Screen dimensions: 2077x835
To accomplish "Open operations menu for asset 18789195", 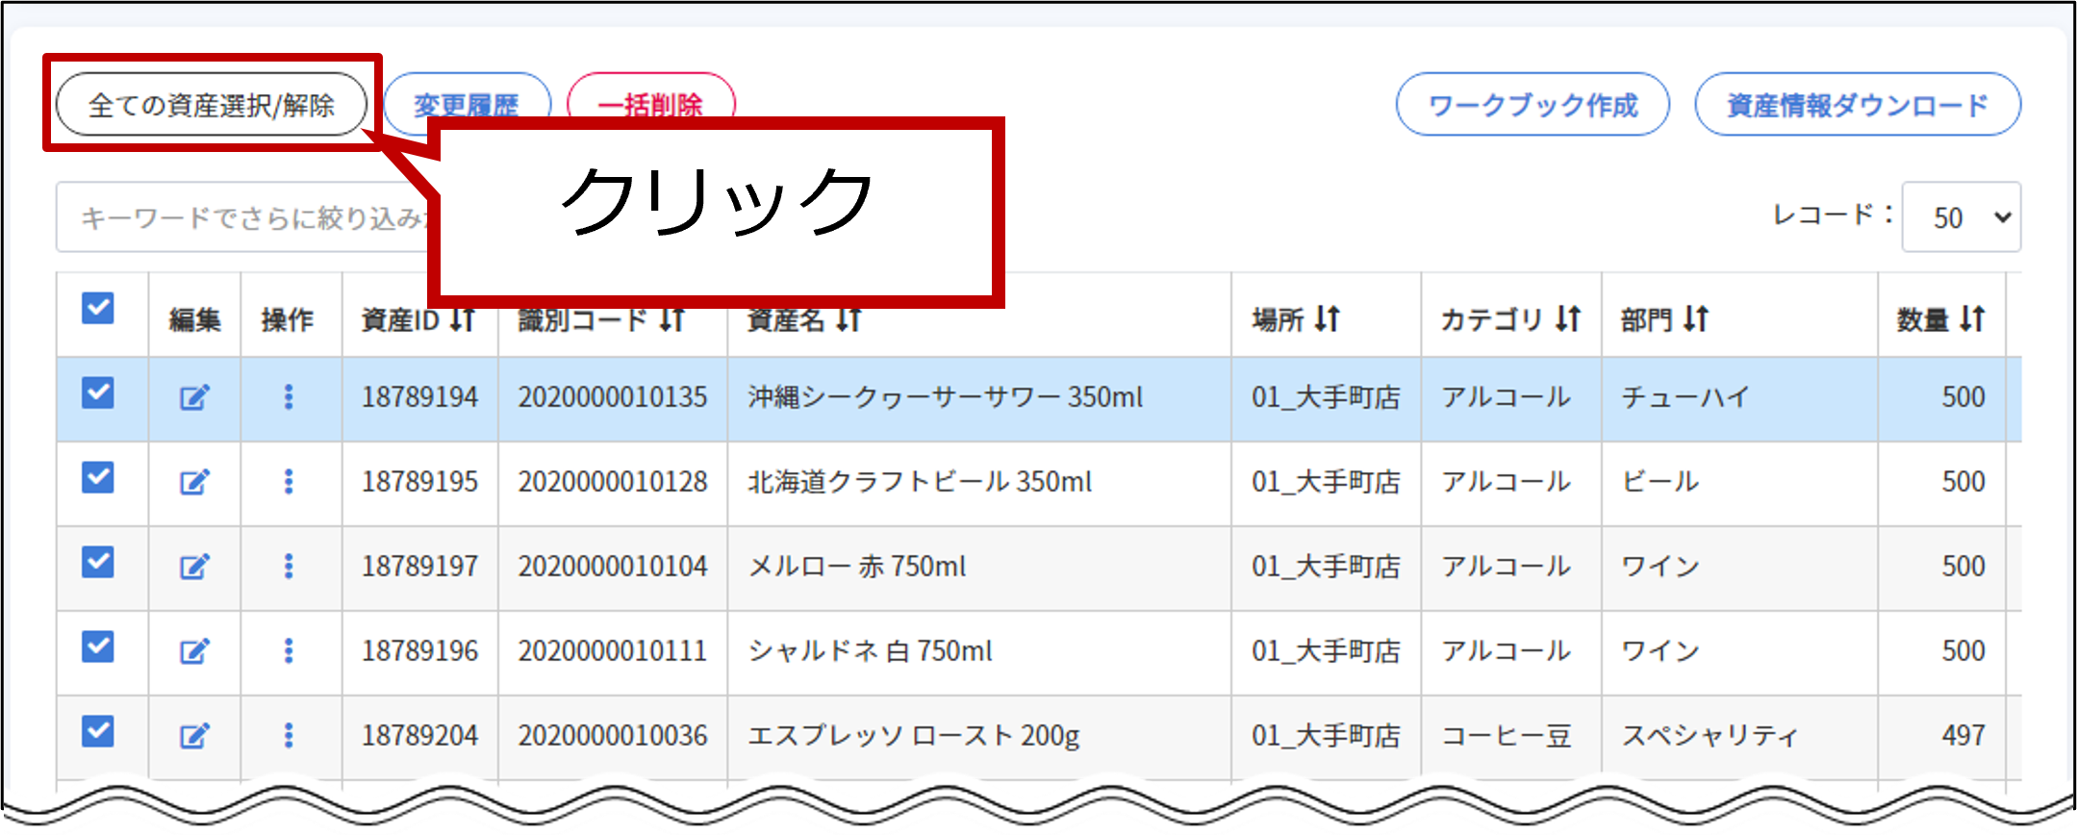I will point(288,482).
